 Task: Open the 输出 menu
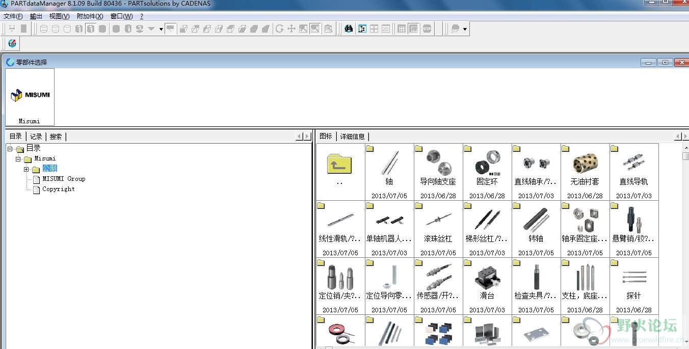[36, 16]
